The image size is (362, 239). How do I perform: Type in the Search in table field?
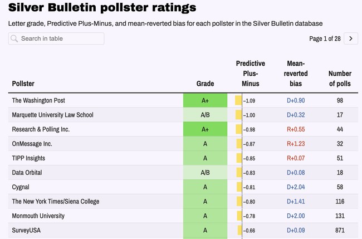coord(60,38)
